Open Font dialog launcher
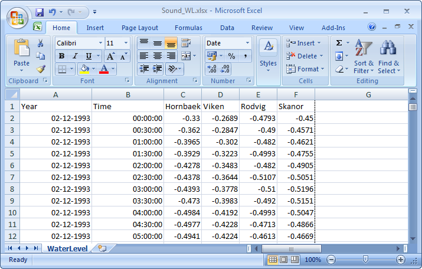 click(x=127, y=80)
